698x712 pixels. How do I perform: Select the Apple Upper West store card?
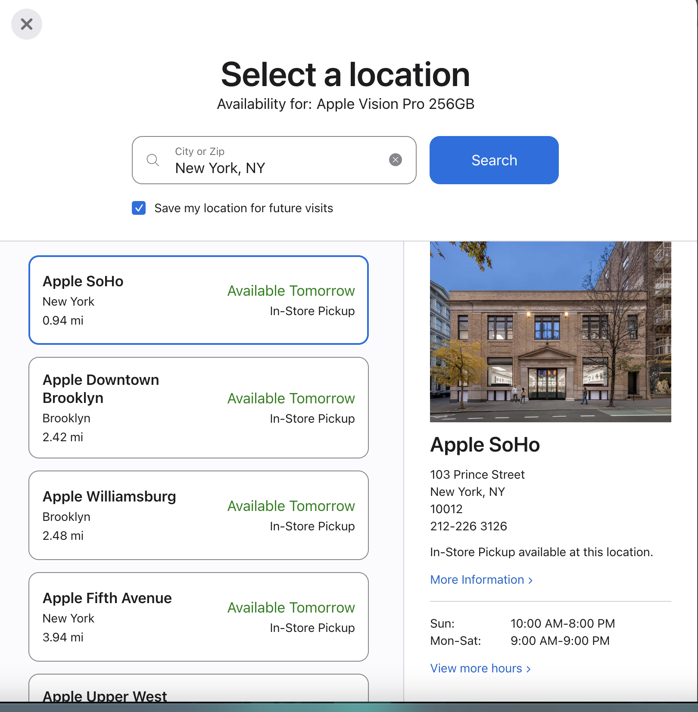(x=199, y=688)
